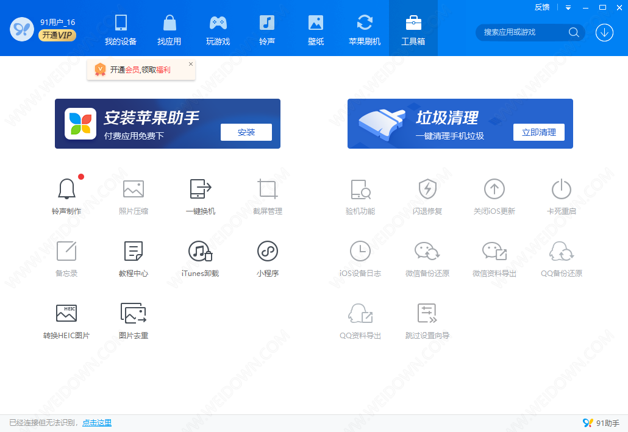Launch the iTunes卸载 uninstall tool
Screen dimensions: 628x432
tap(200, 258)
